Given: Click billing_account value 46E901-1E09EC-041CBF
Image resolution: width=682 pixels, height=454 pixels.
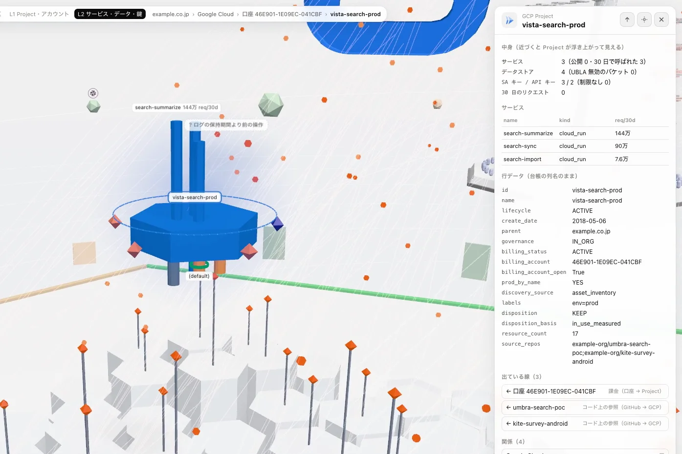Looking at the screenshot, I should pos(607,262).
